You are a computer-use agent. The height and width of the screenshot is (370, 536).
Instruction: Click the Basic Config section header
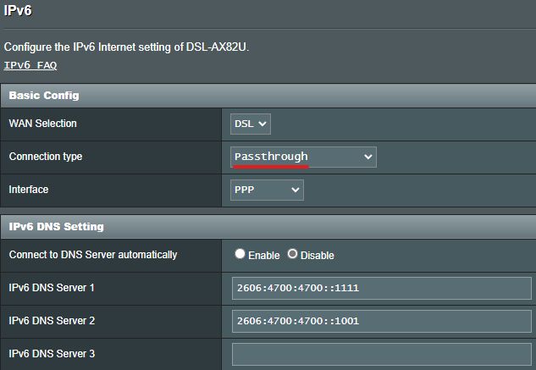pos(43,96)
